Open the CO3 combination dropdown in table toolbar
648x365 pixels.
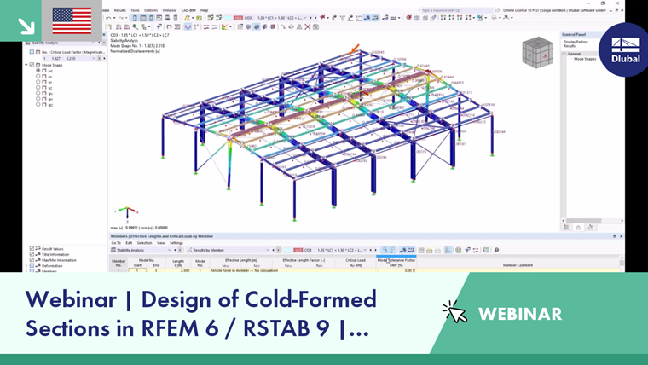[x=365, y=250]
